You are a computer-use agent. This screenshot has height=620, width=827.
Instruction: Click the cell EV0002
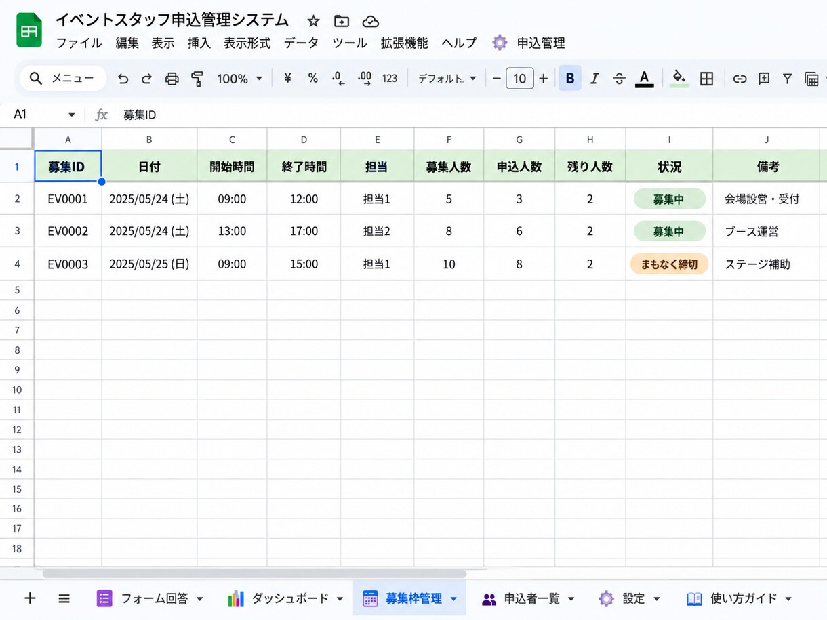tap(68, 231)
